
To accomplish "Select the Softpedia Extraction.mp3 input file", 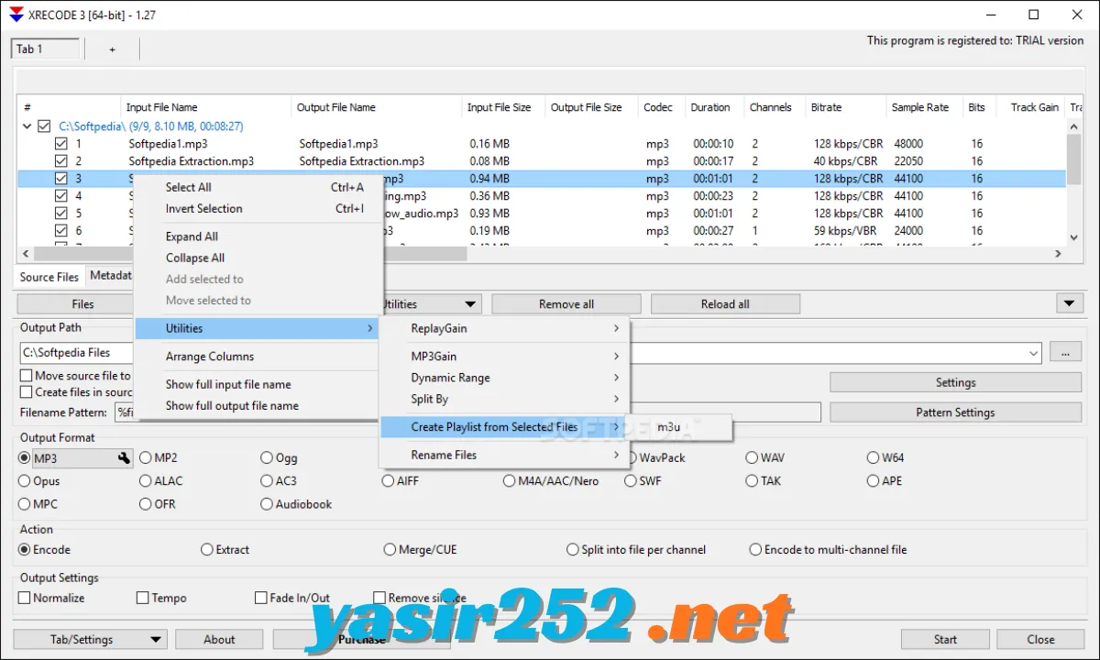I will [x=191, y=161].
